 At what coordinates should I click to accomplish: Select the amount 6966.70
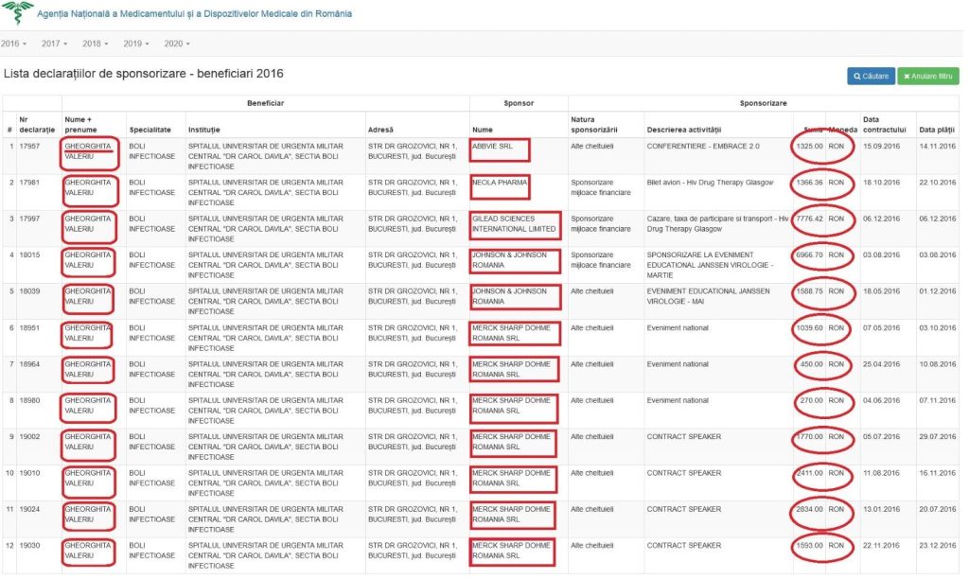[x=810, y=255]
